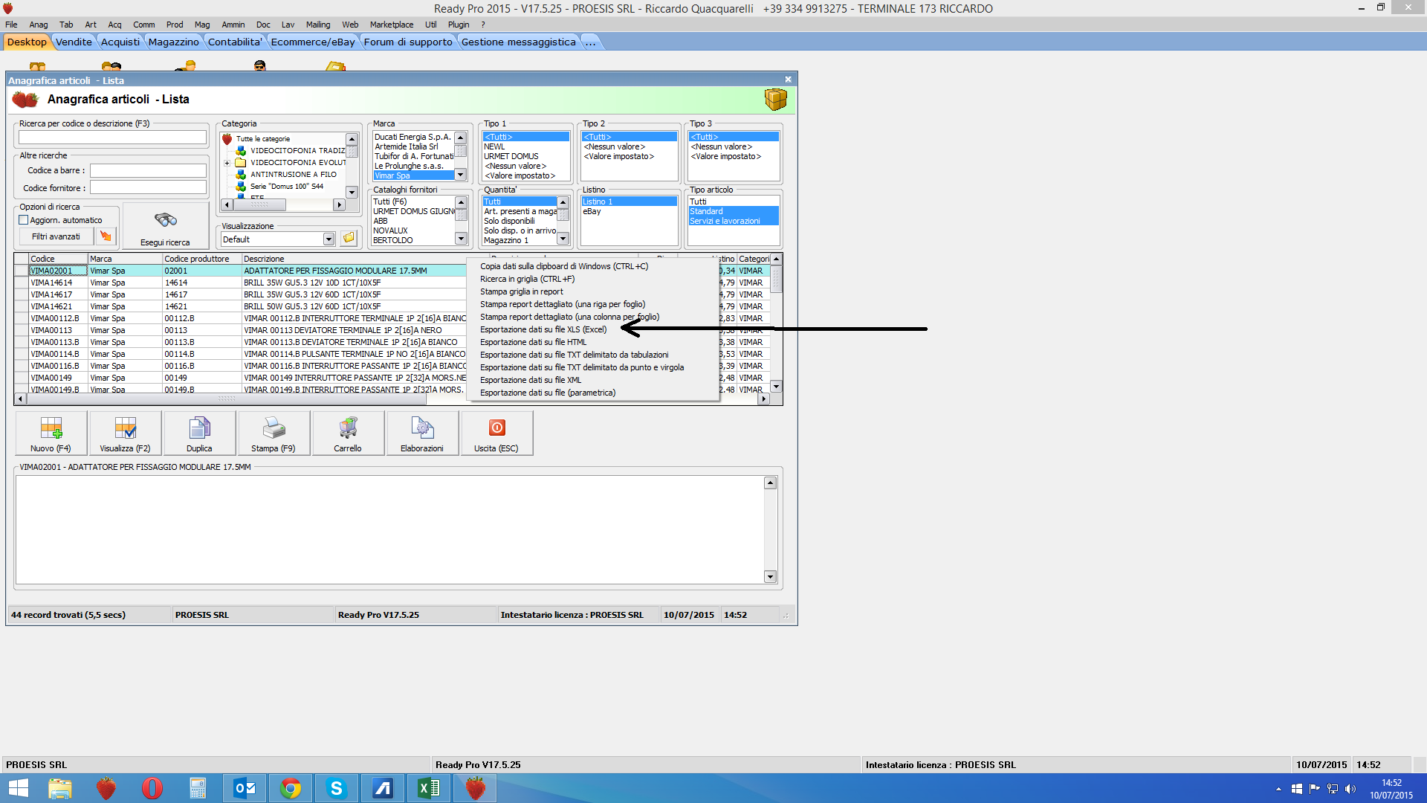Click Codice fornitore input field

click(148, 187)
